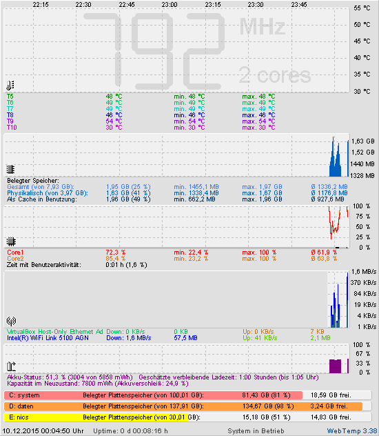Select the T9 sensor label
The width and height of the screenshot is (379, 436).
(x=10, y=121)
